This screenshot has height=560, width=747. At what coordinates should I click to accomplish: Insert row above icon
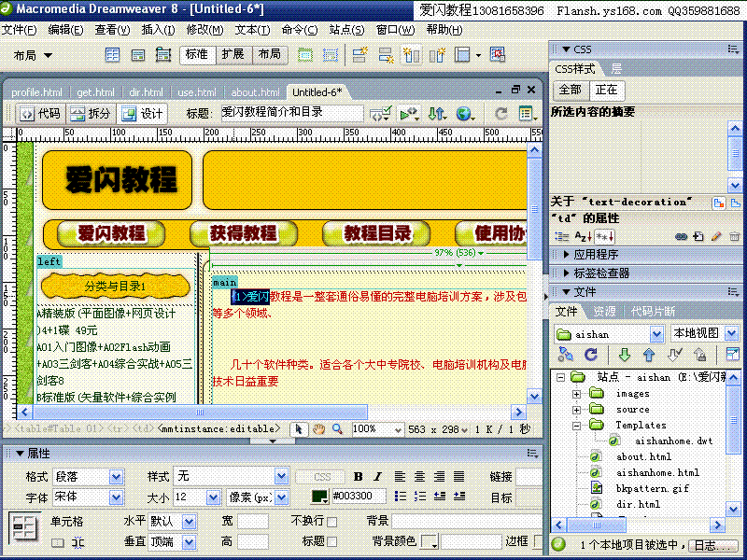coord(360,55)
